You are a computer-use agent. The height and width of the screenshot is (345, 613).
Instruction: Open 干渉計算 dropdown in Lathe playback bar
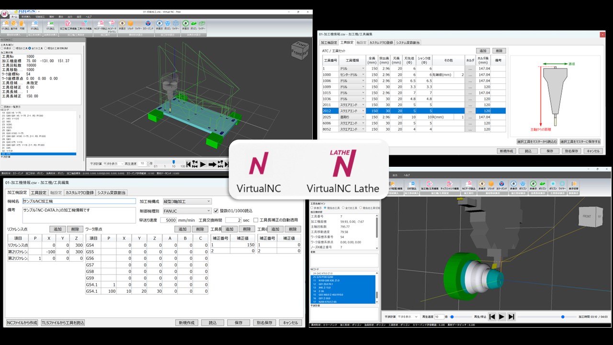click(408, 317)
